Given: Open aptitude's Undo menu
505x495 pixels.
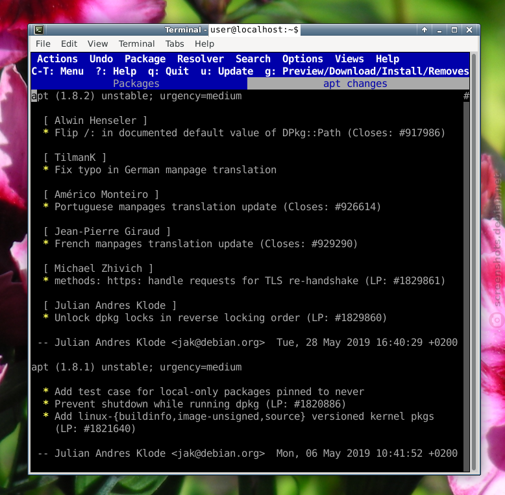Looking at the screenshot, I should coord(101,59).
